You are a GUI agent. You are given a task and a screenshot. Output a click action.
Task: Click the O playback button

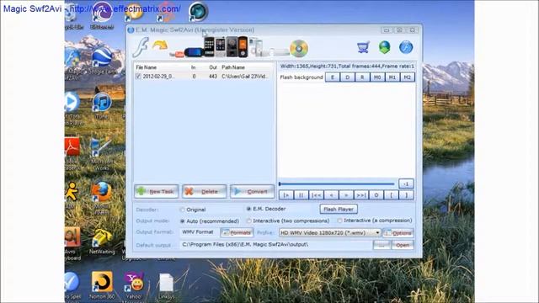point(376,195)
